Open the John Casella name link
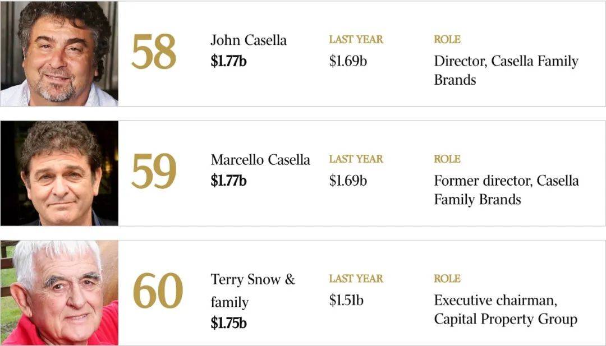The height and width of the screenshot is (346, 606). 249,40
